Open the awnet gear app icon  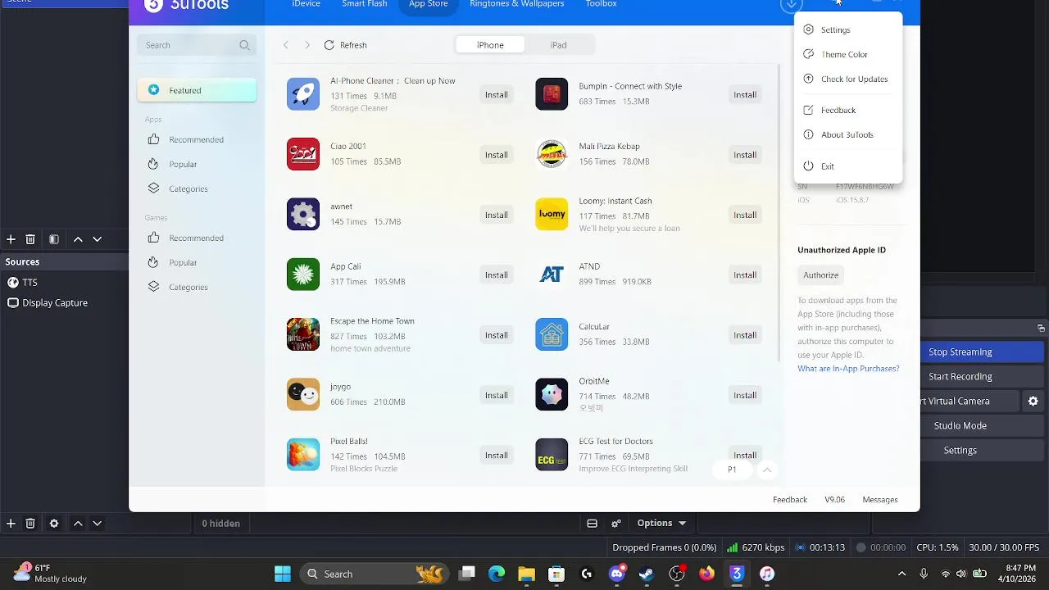[303, 215]
